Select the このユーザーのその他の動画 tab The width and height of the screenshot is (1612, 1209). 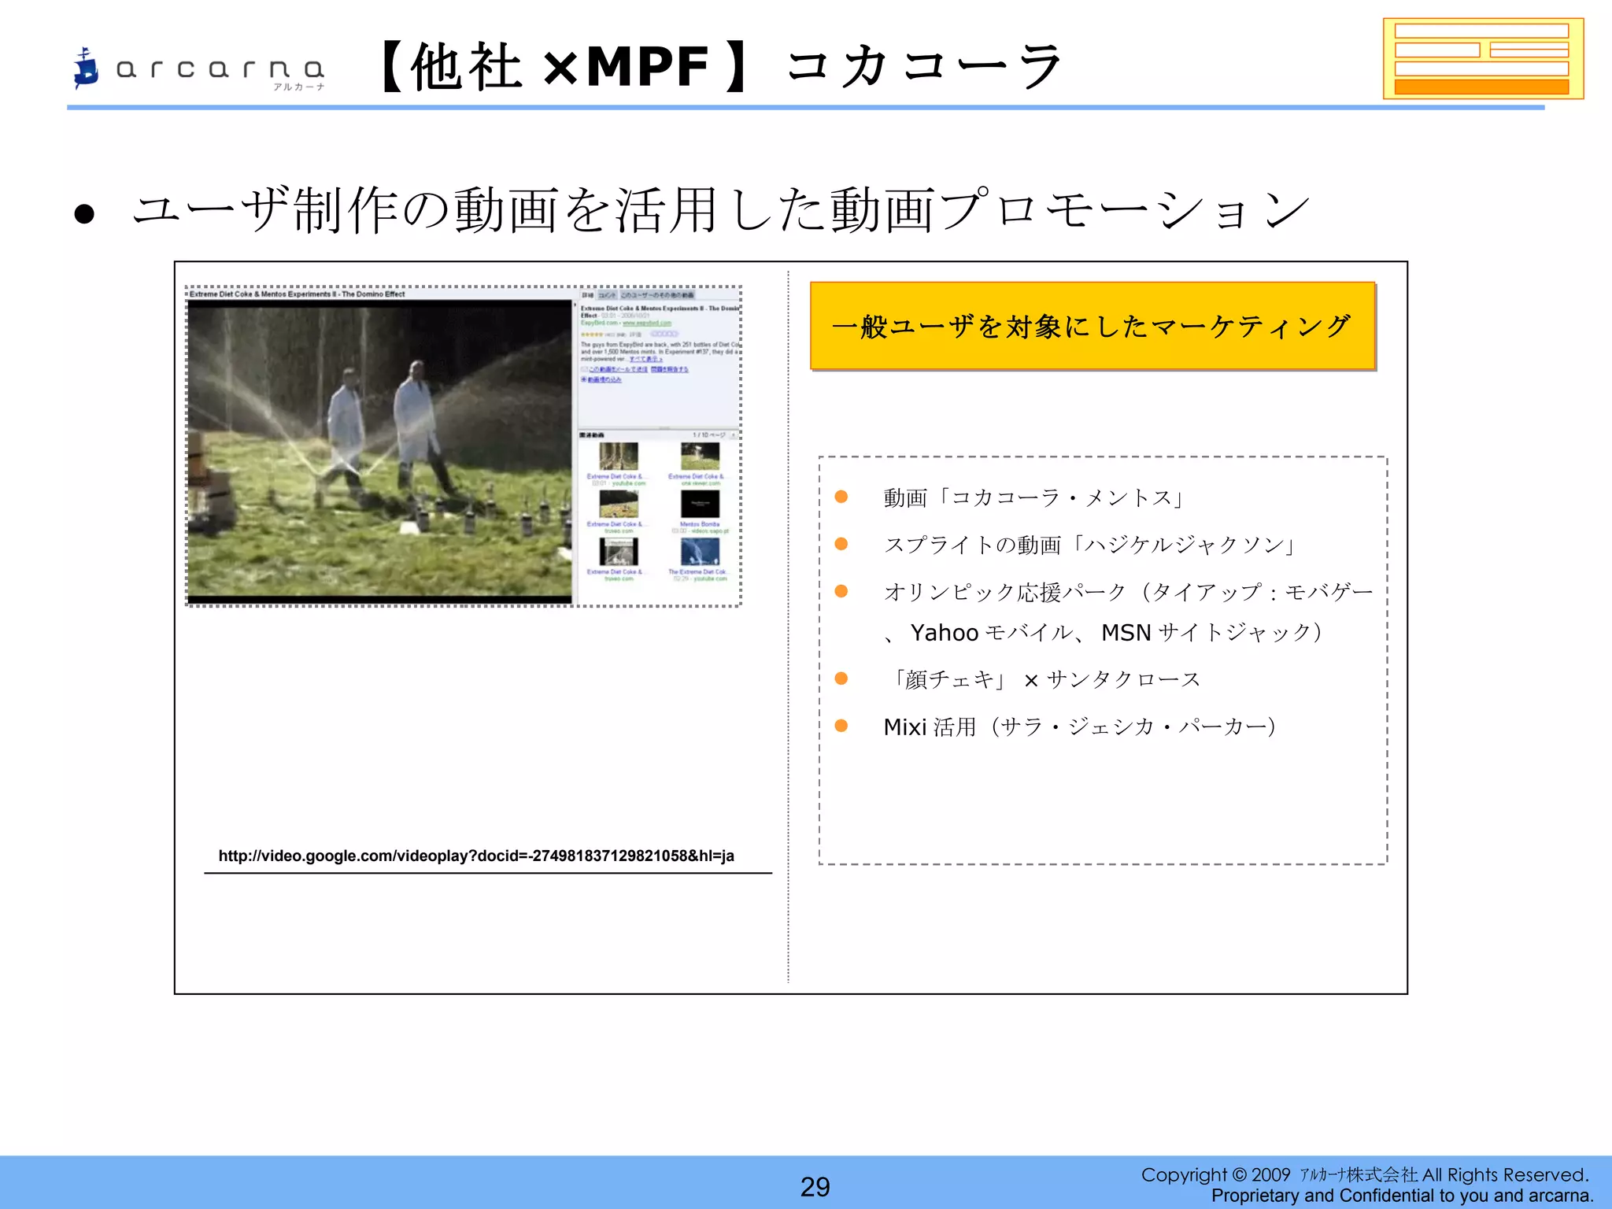pos(657,295)
